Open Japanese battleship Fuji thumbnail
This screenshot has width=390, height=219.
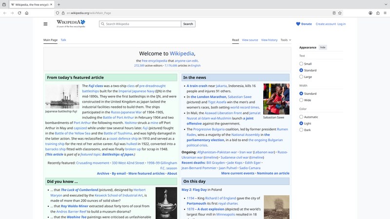point(62,96)
